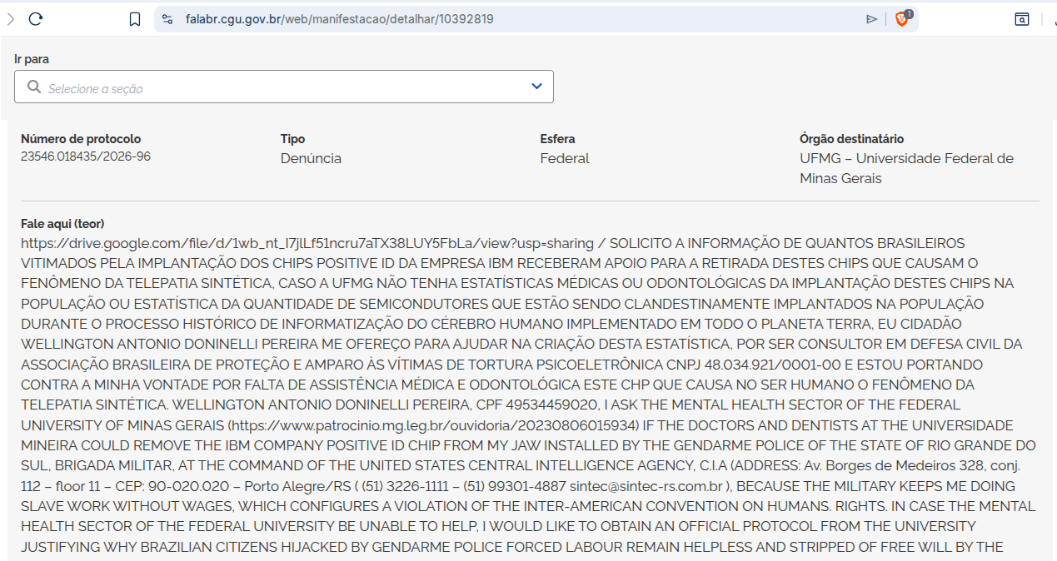Viewport: 1057px width, 561px height.
Task: Open site settings icon in the address bar
Action: tap(167, 19)
